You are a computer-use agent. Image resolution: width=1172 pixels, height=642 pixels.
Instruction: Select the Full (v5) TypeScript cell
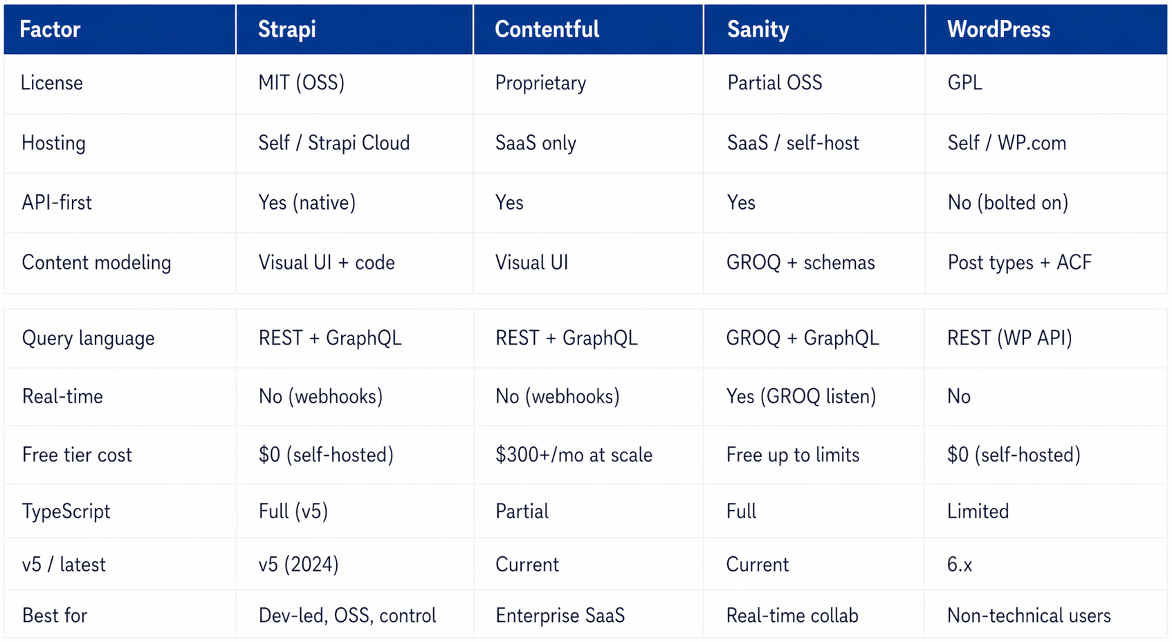[293, 511]
